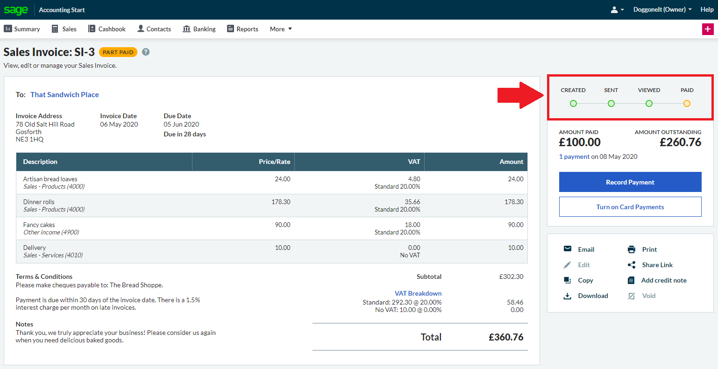Open the Banking tab
The width and height of the screenshot is (718, 369).
(199, 29)
